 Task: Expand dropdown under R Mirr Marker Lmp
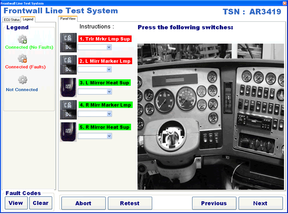[x=109, y=114]
